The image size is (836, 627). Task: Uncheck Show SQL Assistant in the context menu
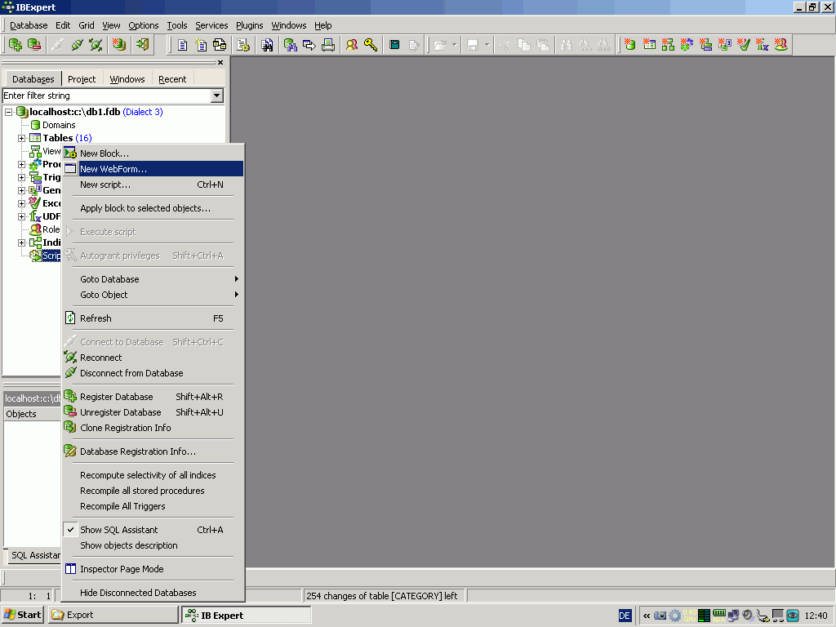[153, 530]
